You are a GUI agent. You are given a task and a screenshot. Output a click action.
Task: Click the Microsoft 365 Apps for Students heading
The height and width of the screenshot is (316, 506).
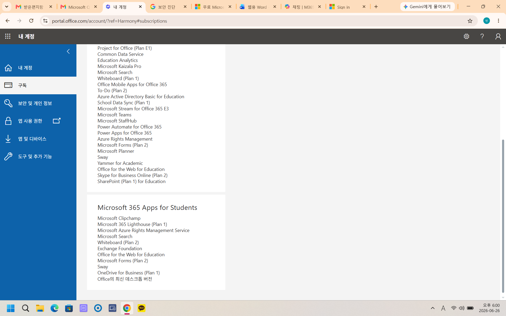(147, 208)
